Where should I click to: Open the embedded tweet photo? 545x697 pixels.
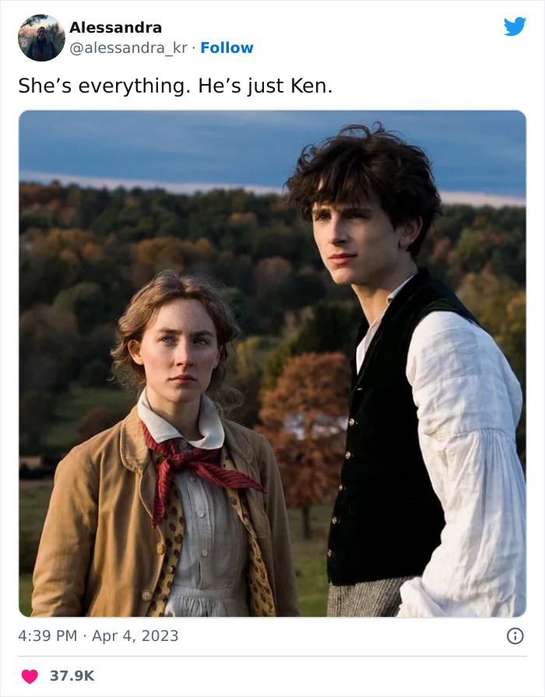(x=272, y=363)
